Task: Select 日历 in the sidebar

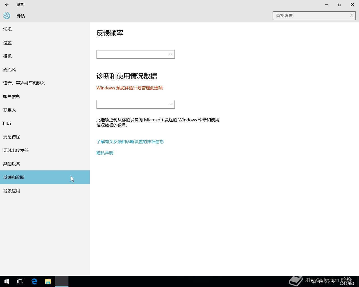Action: point(45,123)
